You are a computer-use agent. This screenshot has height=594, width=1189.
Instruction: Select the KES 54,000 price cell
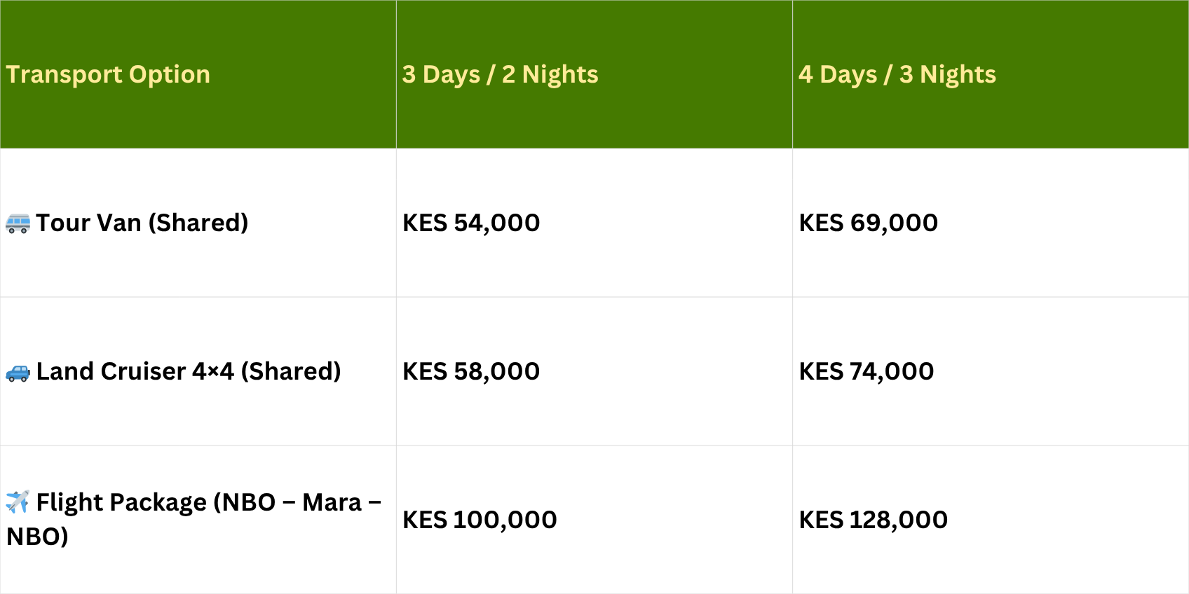(x=471, y=223)
